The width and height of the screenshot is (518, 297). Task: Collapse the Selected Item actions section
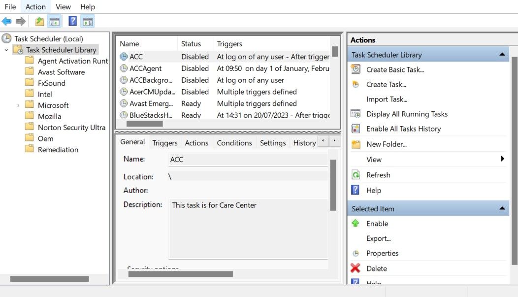tap(502, 208)
